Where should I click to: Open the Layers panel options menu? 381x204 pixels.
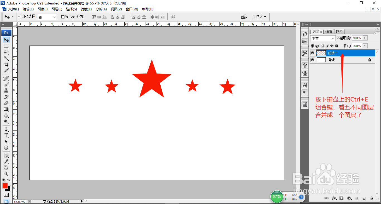click(x=377, y=33)
